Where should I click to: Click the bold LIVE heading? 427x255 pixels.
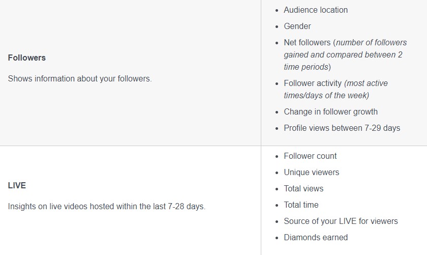(17, 186)
